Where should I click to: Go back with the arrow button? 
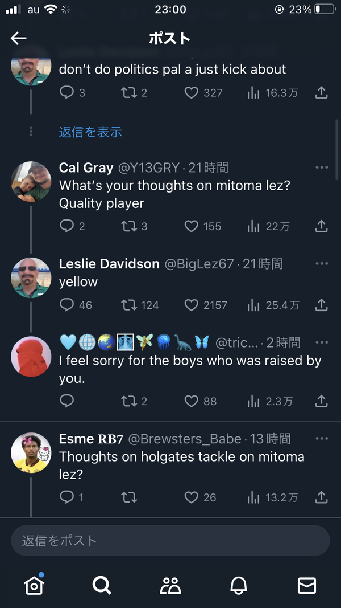coord(18,38)
